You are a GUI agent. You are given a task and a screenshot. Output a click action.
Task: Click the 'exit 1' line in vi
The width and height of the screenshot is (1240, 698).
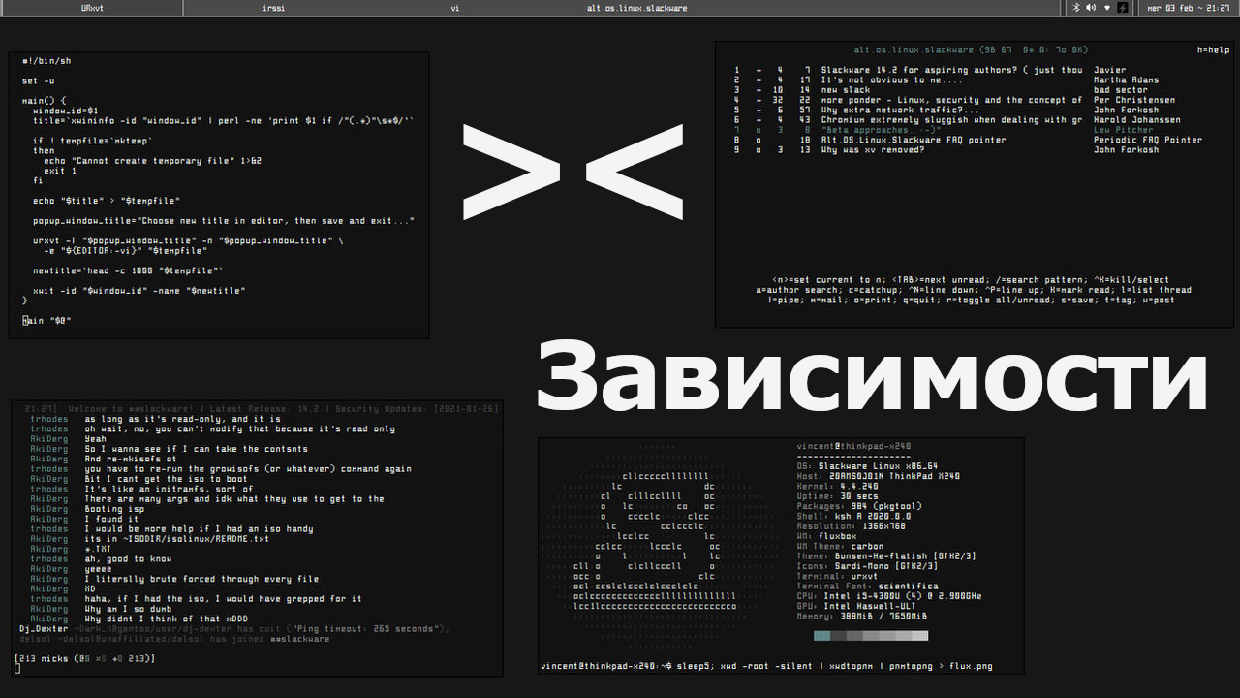click(x=60, y=171)
